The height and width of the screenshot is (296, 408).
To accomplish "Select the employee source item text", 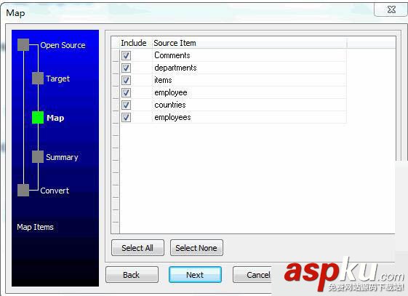I will pos(171,92).
